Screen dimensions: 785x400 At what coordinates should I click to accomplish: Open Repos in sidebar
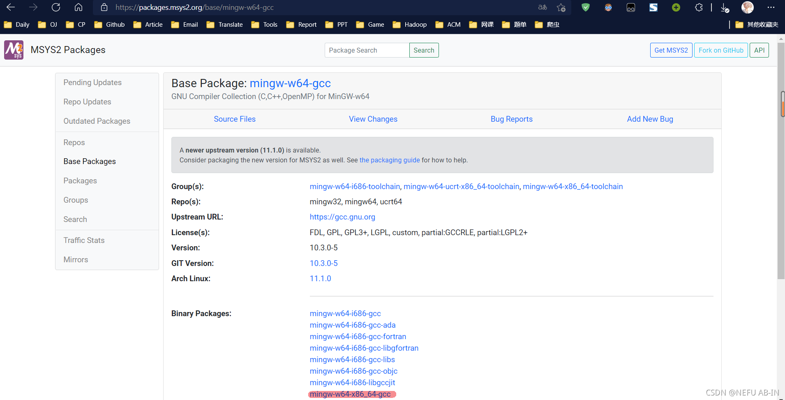(x=74, y=143)
